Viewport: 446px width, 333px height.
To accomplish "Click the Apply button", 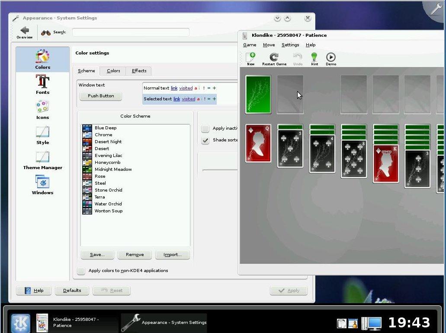I will [x=289, y=291].
